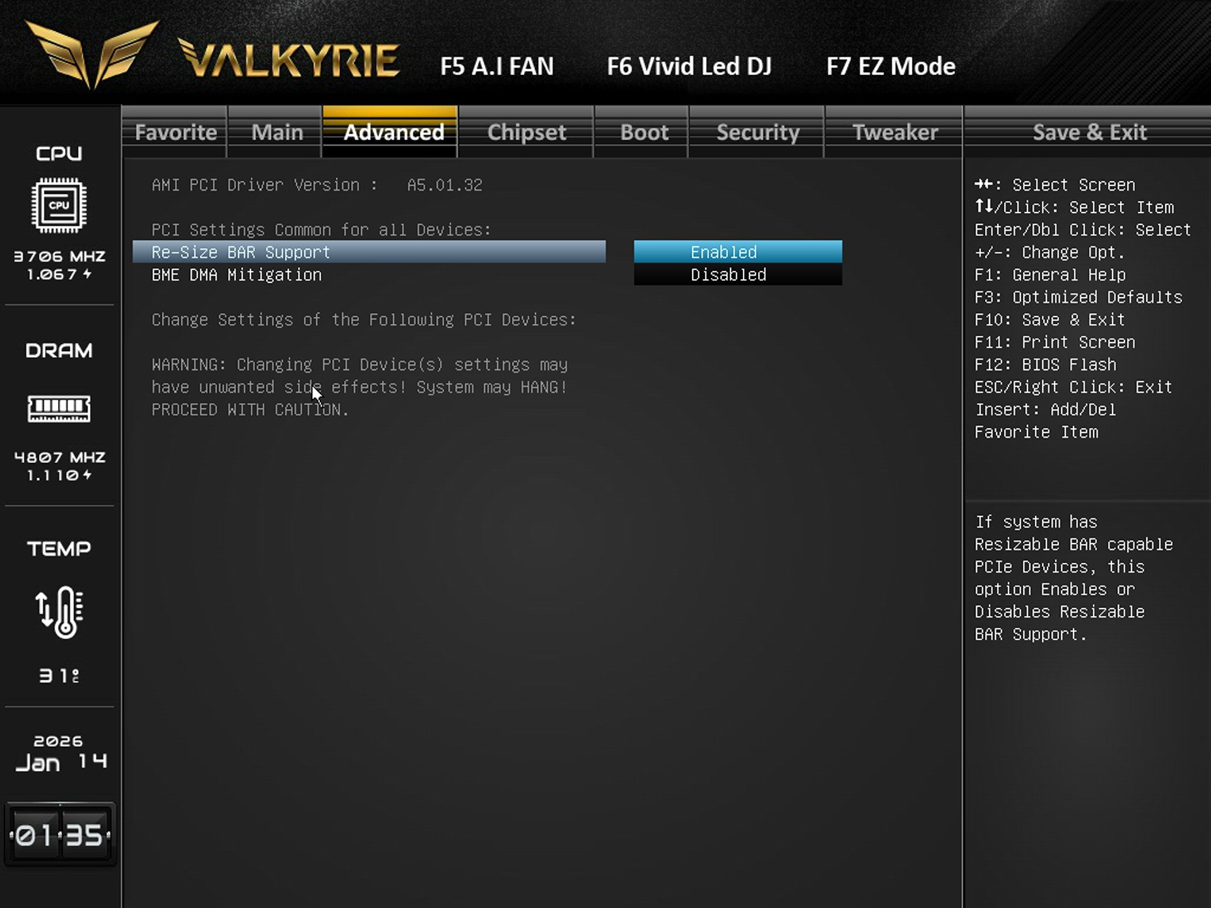Open the Boot tab

(x=643, y=132)
